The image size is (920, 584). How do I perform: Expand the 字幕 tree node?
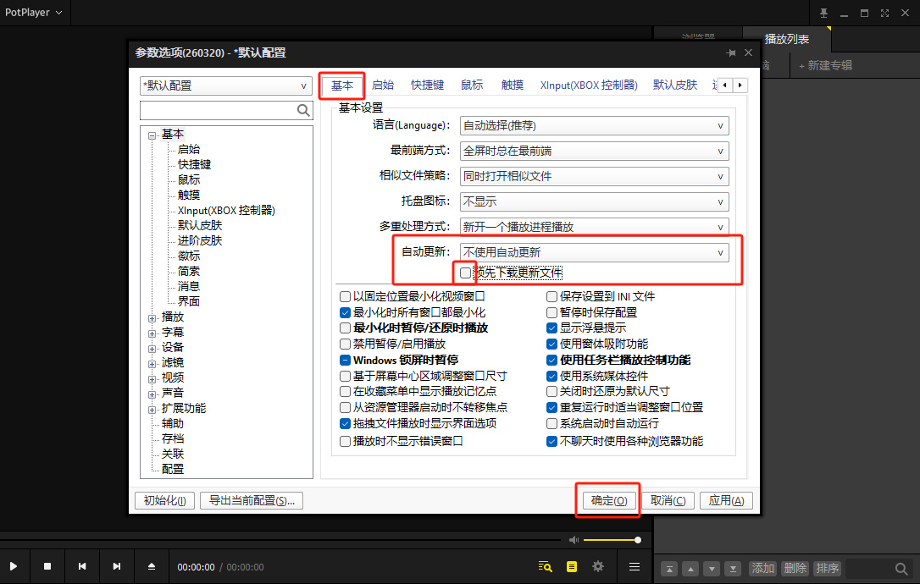point(152,333)
